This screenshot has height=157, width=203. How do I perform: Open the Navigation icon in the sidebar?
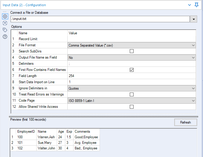pos(5,23)
